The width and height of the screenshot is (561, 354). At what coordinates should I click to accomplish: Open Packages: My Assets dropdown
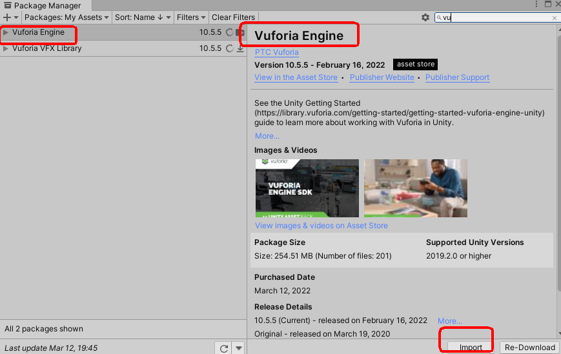(x=66, y=17)
